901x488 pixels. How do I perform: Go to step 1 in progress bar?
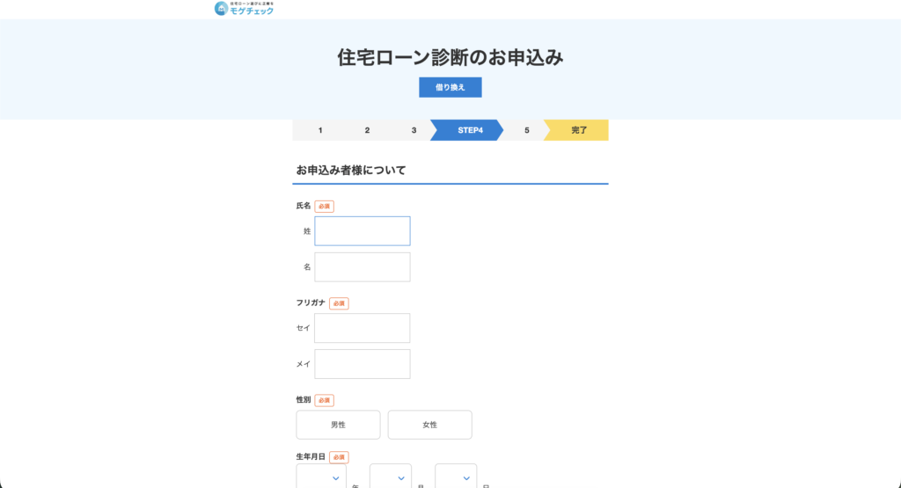320,130
